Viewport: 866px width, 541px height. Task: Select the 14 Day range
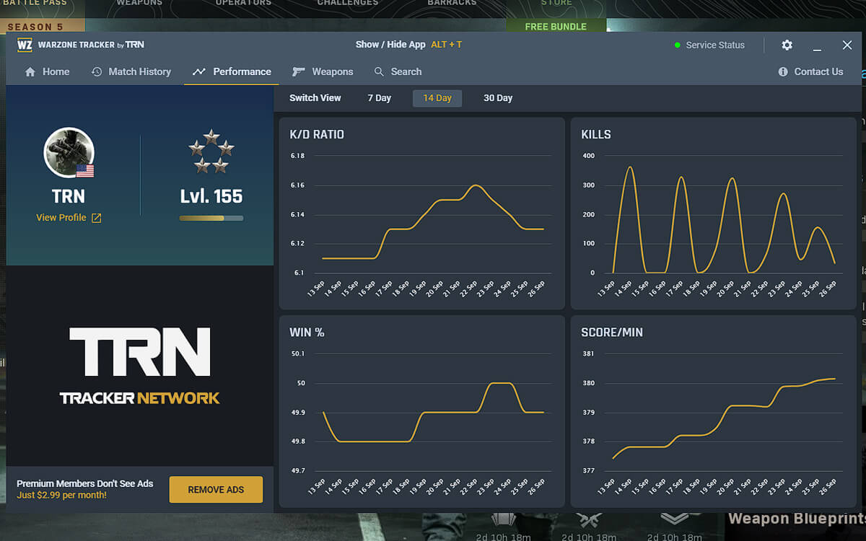[437, 98]
